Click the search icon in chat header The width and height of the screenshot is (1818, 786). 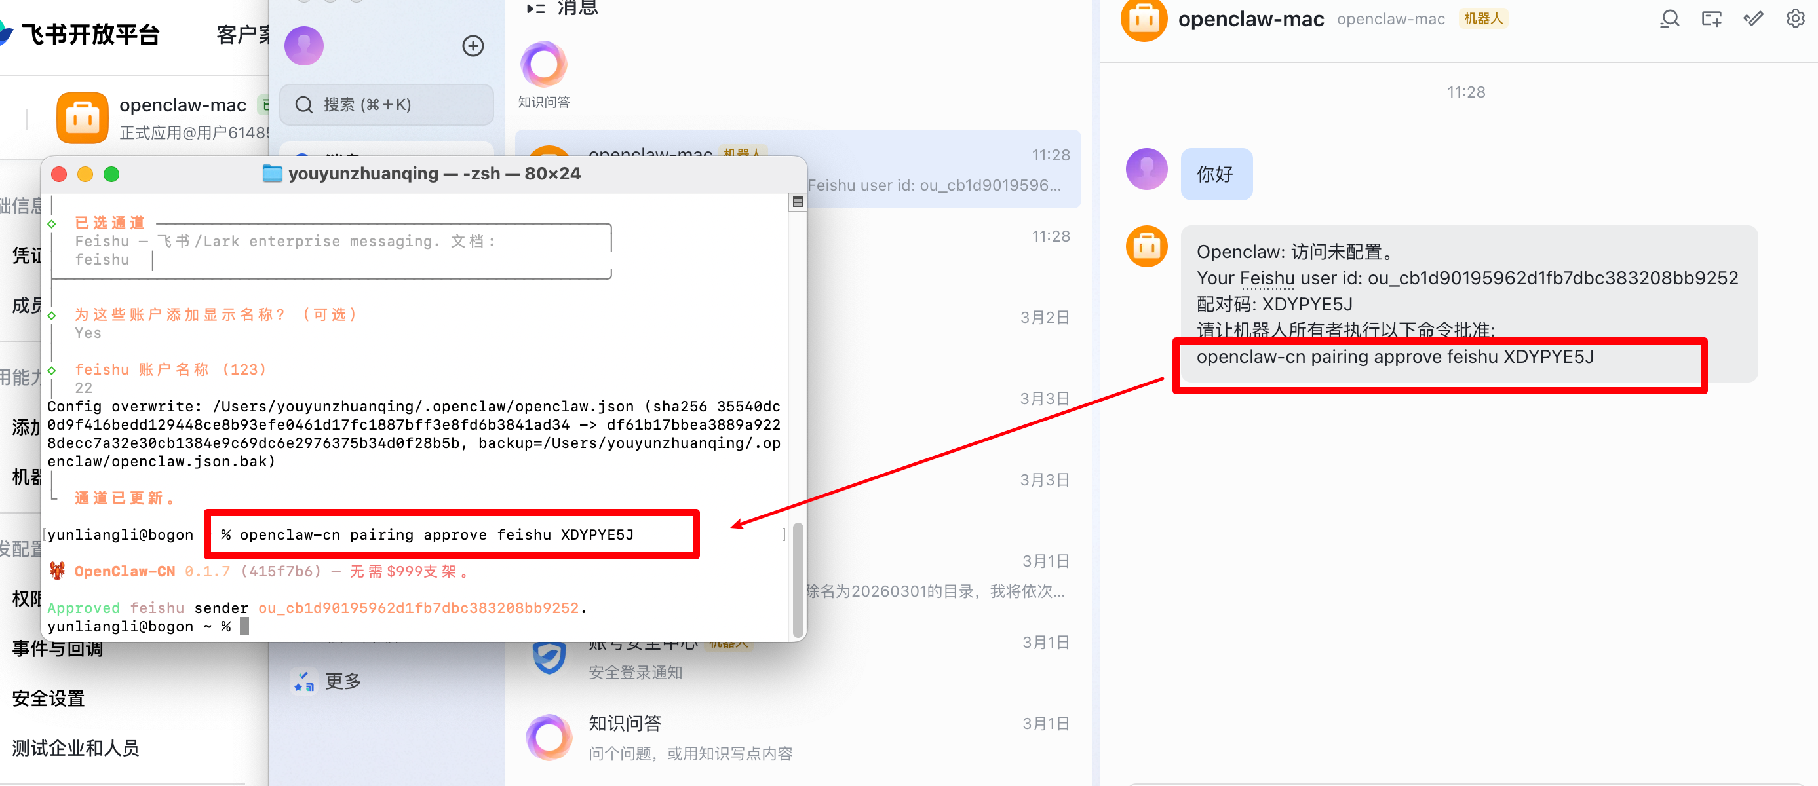pyautogui.click(x=1669, y=18)
